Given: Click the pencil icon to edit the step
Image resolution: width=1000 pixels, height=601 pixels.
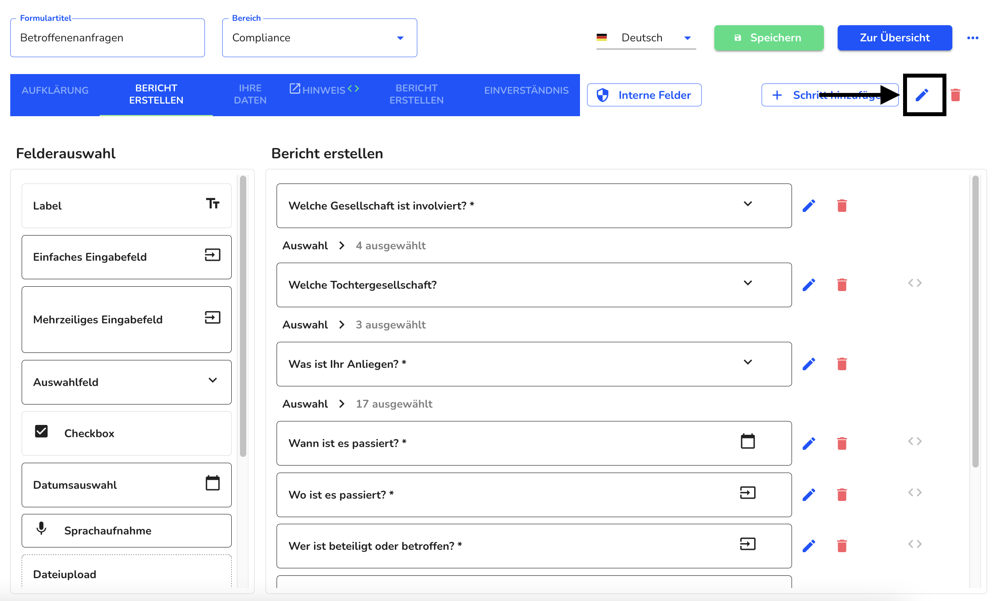Looking at the screenshot, I should coord(921,95).
